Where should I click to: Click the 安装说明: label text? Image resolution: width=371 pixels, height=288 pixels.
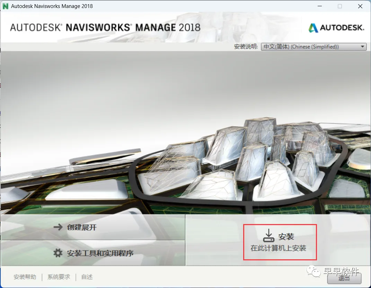[x=246, y=47]
